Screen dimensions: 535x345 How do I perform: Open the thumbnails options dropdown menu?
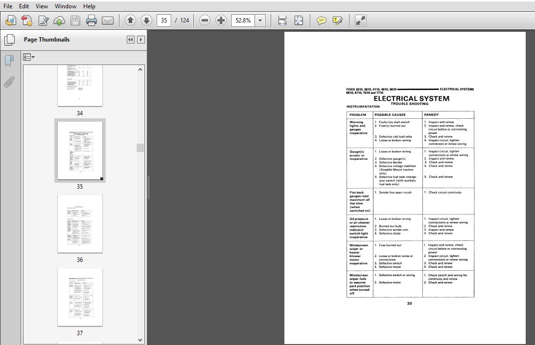(x=29, y=57)
